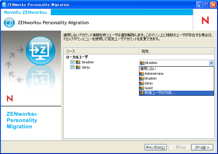Click the blradmin user icon in dropdown list
The image size is (218, 154).
click(x=142, y=79)
